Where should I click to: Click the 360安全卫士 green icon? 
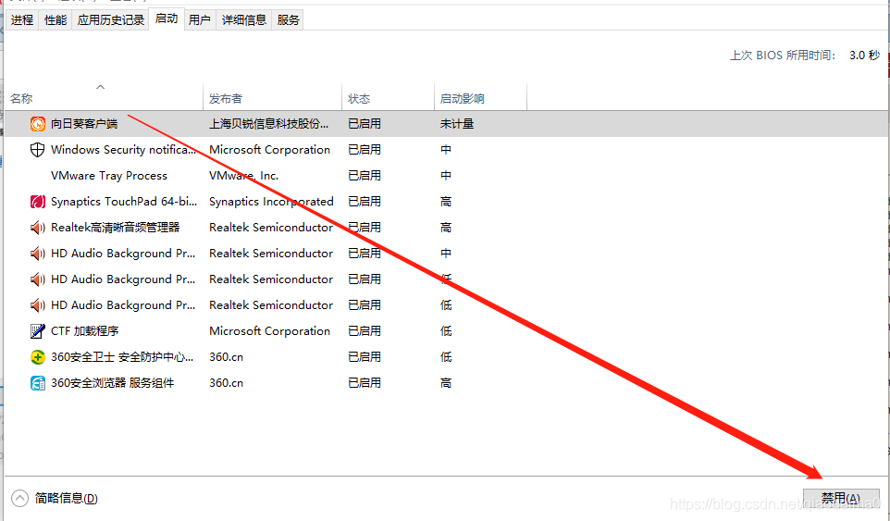[37, 357]
